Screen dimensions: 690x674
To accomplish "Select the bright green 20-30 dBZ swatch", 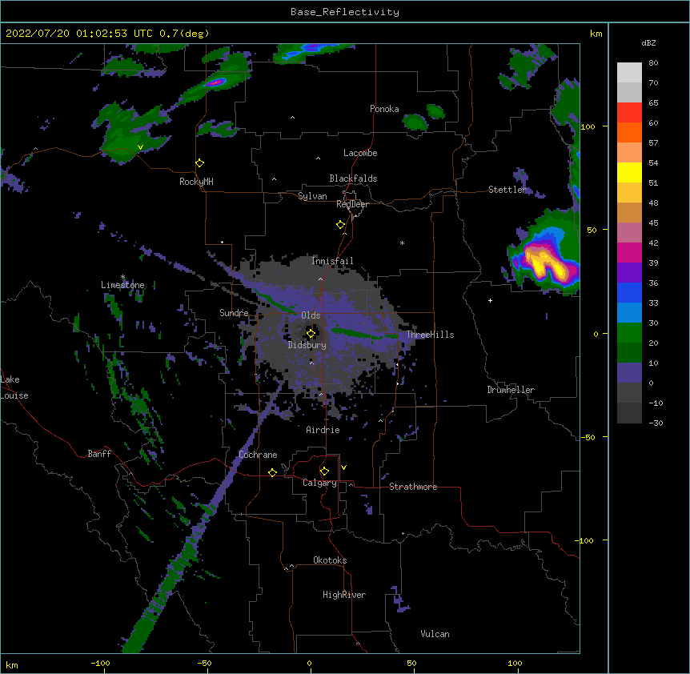I will coord(629,333).
